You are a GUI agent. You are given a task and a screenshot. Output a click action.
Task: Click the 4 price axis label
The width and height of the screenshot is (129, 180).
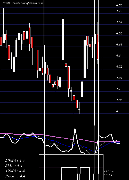pos(117,111)
